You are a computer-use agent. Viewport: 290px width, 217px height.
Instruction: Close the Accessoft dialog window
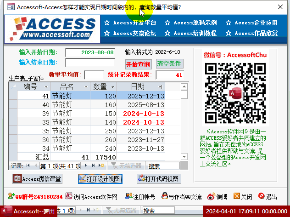(280, 7)
